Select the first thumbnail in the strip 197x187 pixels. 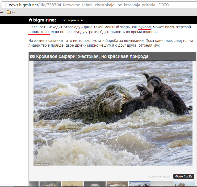click(33, 184)
